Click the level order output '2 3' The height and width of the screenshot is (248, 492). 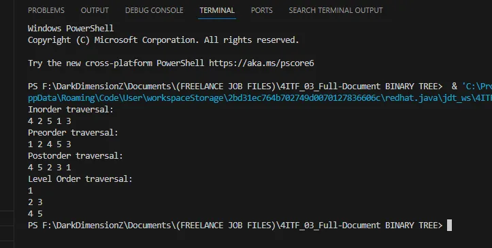pyautogui.click(x=35, y=202)
